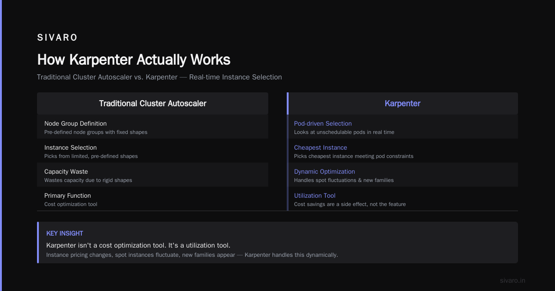Select the 'Primary Function' row title
The width and height of the screenshot is (555, 291).
68,195
